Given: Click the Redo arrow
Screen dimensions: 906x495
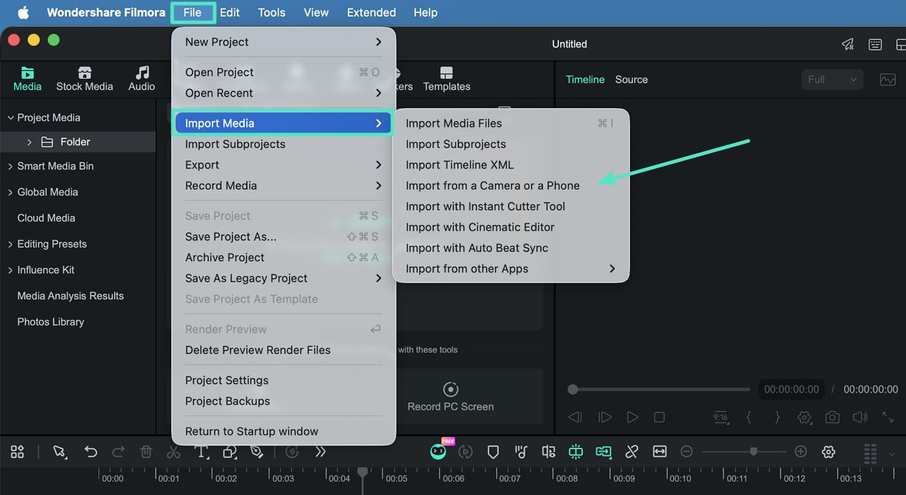Looking at the screenshot, I should tap(118, 452).
